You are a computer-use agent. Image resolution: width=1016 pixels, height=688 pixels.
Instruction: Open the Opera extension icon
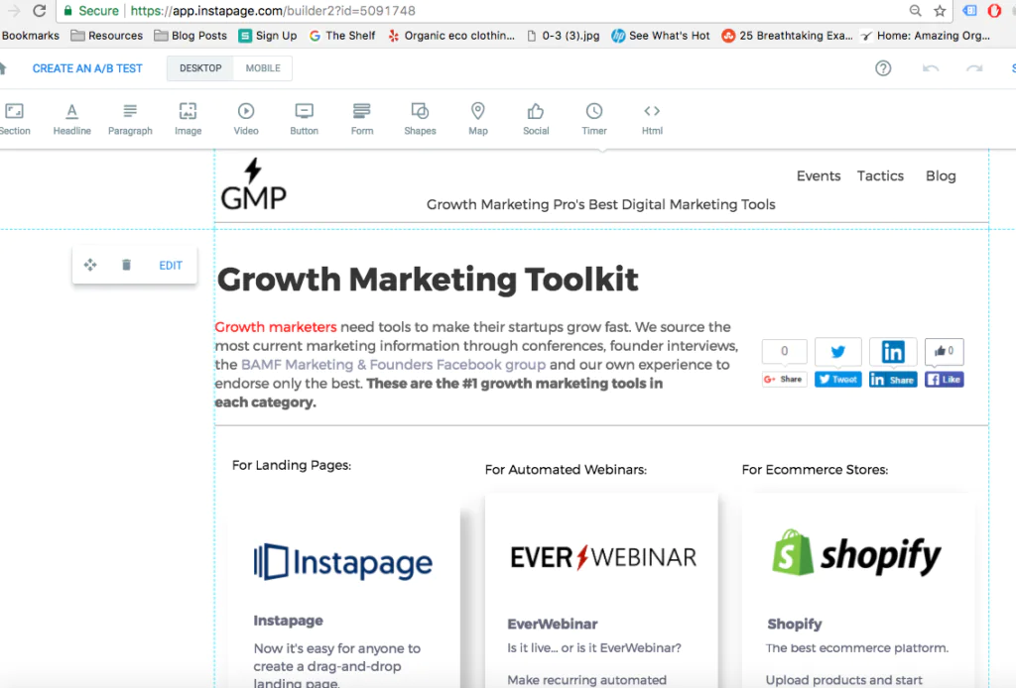tap(994, 10)
